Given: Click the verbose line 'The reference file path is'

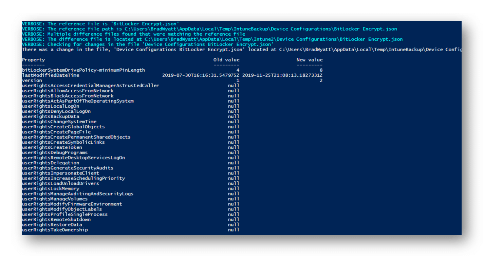Looking at the screenshot, I should [209, 29].
